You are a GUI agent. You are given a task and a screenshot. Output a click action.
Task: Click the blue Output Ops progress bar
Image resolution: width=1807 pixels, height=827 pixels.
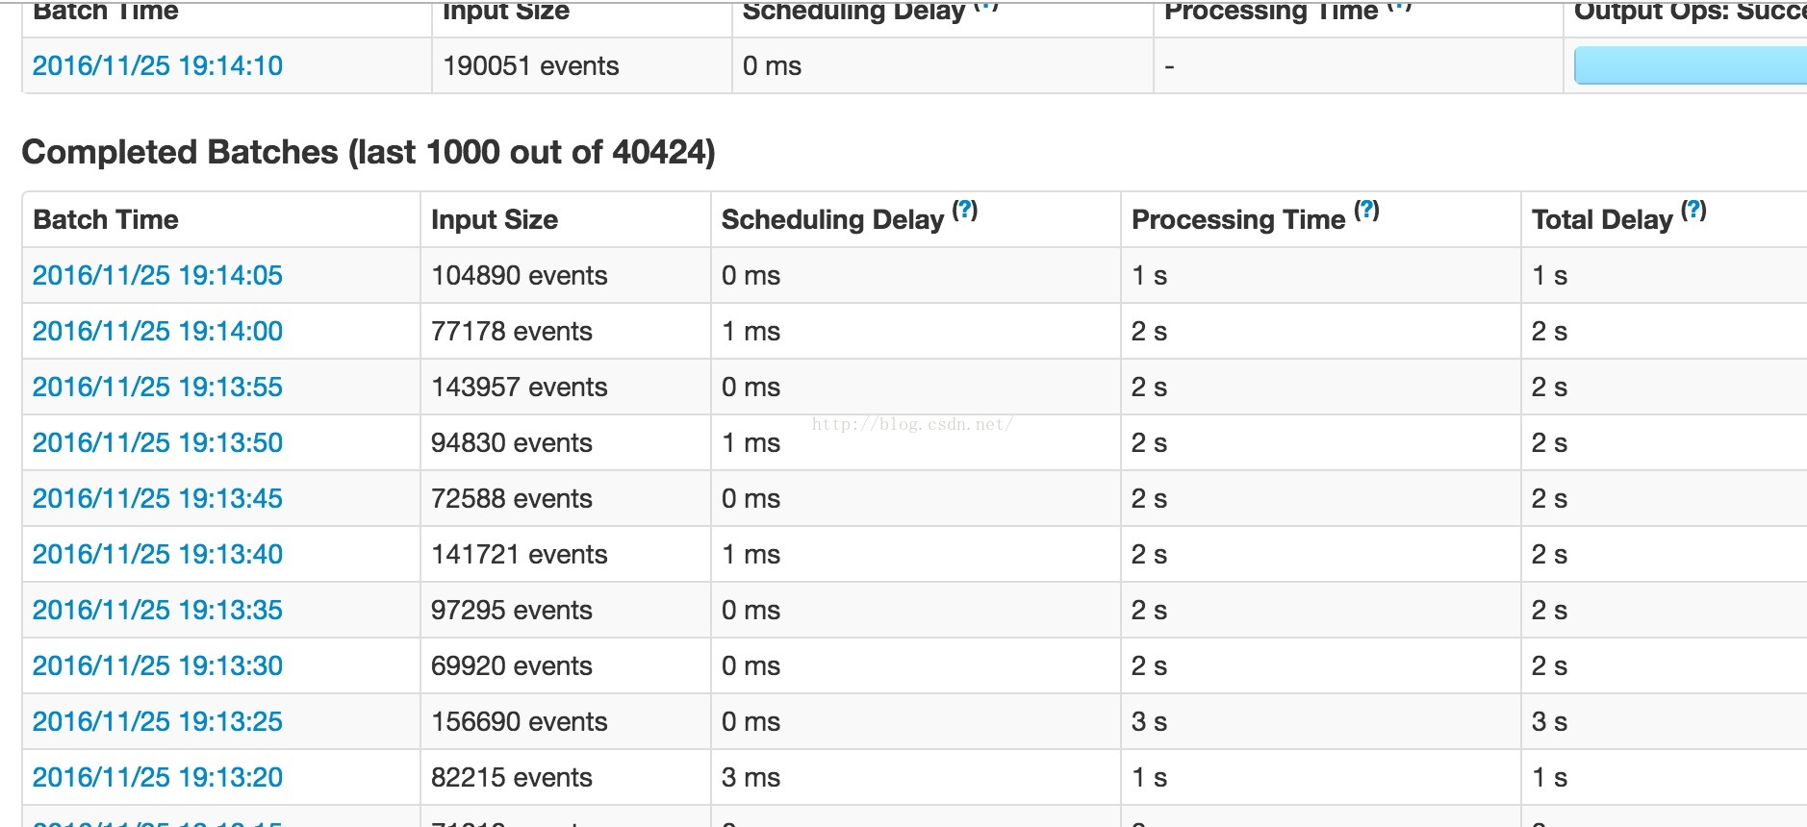(x=1691, y=65)
